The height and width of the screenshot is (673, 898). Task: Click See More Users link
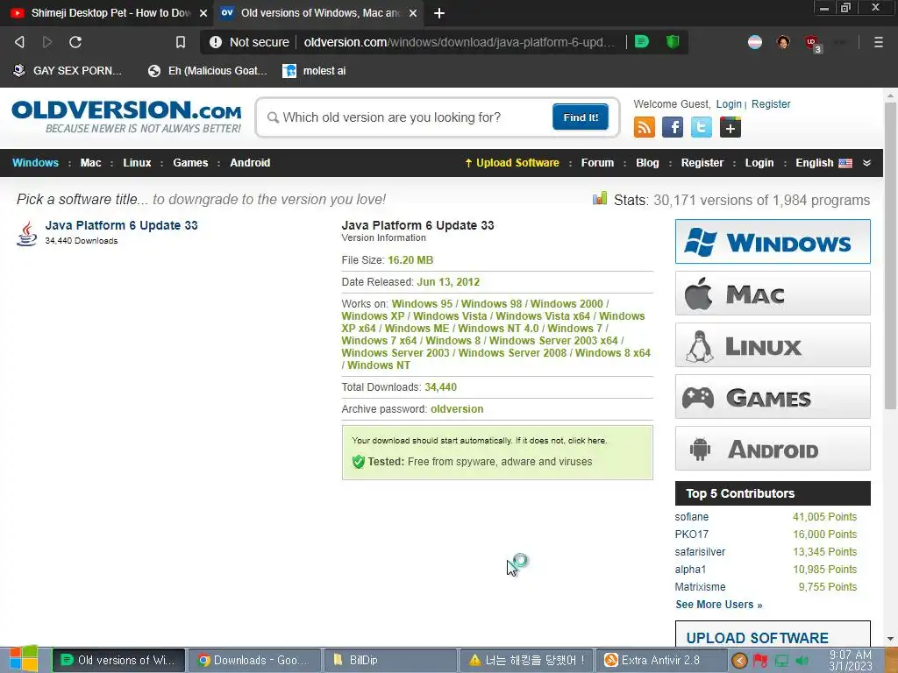coord(719,605)
